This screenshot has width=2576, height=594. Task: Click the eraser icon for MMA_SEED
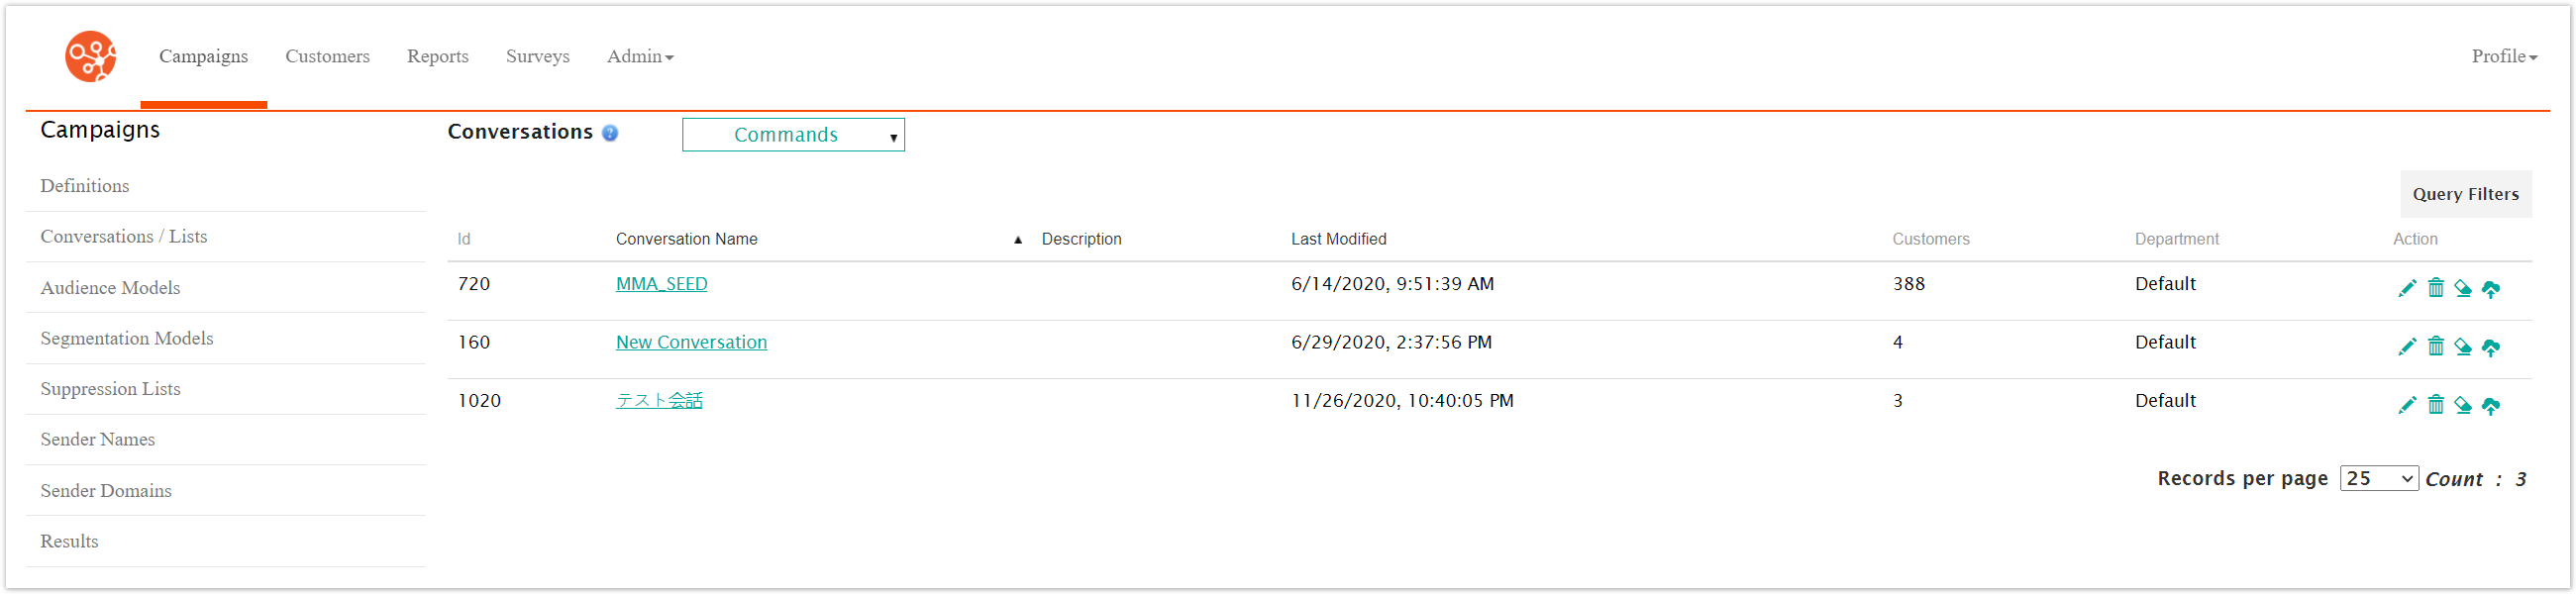pyautogui.click(x=2462, y=289)
